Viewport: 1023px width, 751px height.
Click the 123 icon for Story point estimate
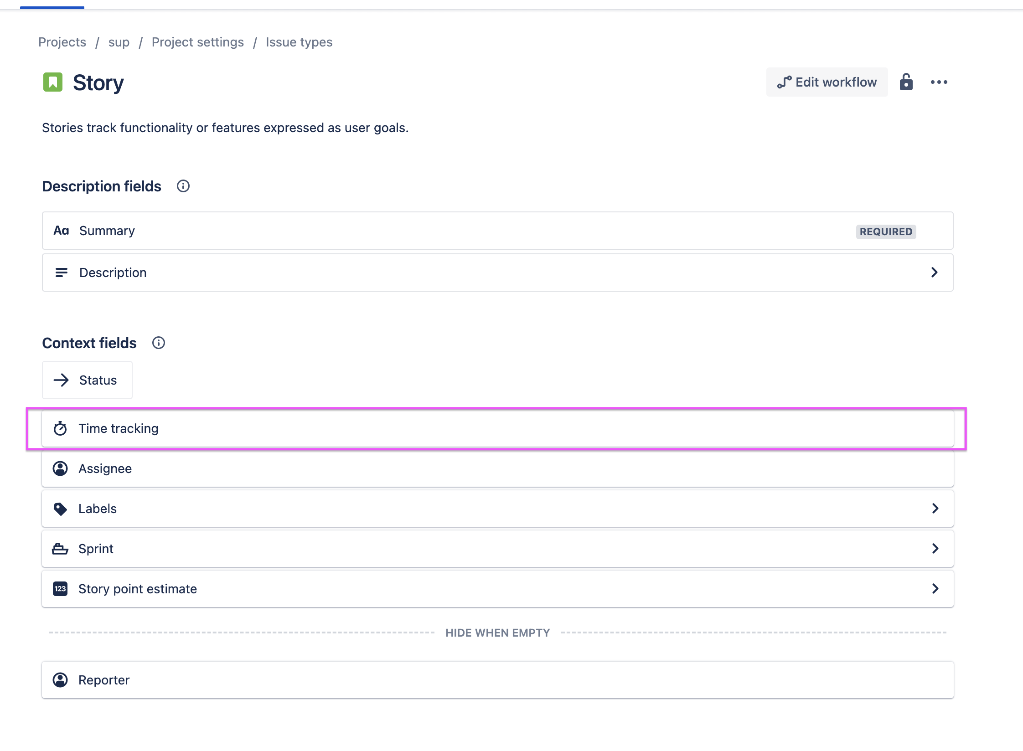pos(61,588)
